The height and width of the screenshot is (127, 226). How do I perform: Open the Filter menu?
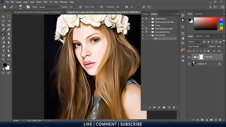(x=45, y=2)
